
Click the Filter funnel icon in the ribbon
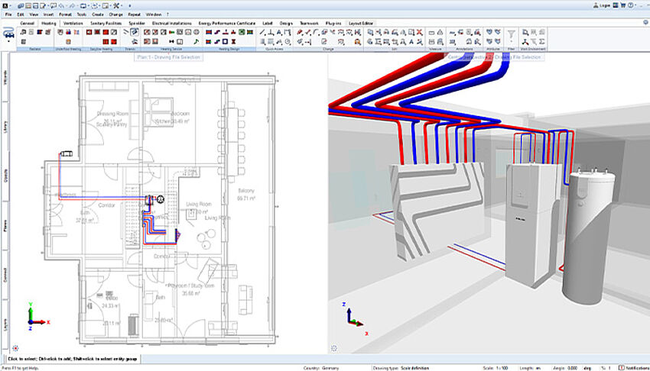[x=511, y=33]
